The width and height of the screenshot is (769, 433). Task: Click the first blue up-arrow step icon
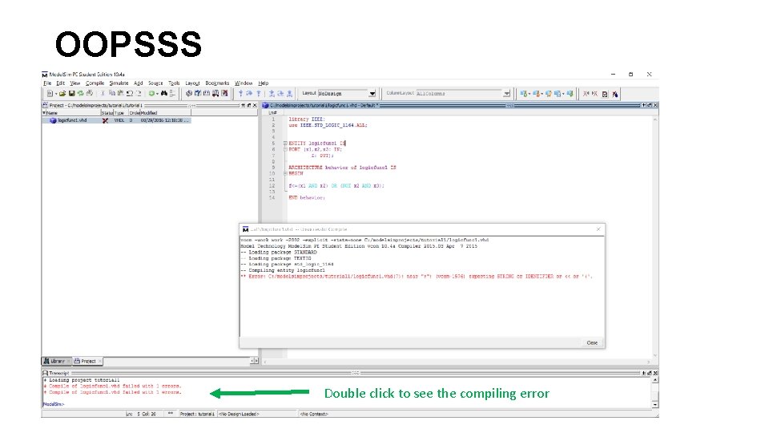pyautogui.click(x=241, y=93)
